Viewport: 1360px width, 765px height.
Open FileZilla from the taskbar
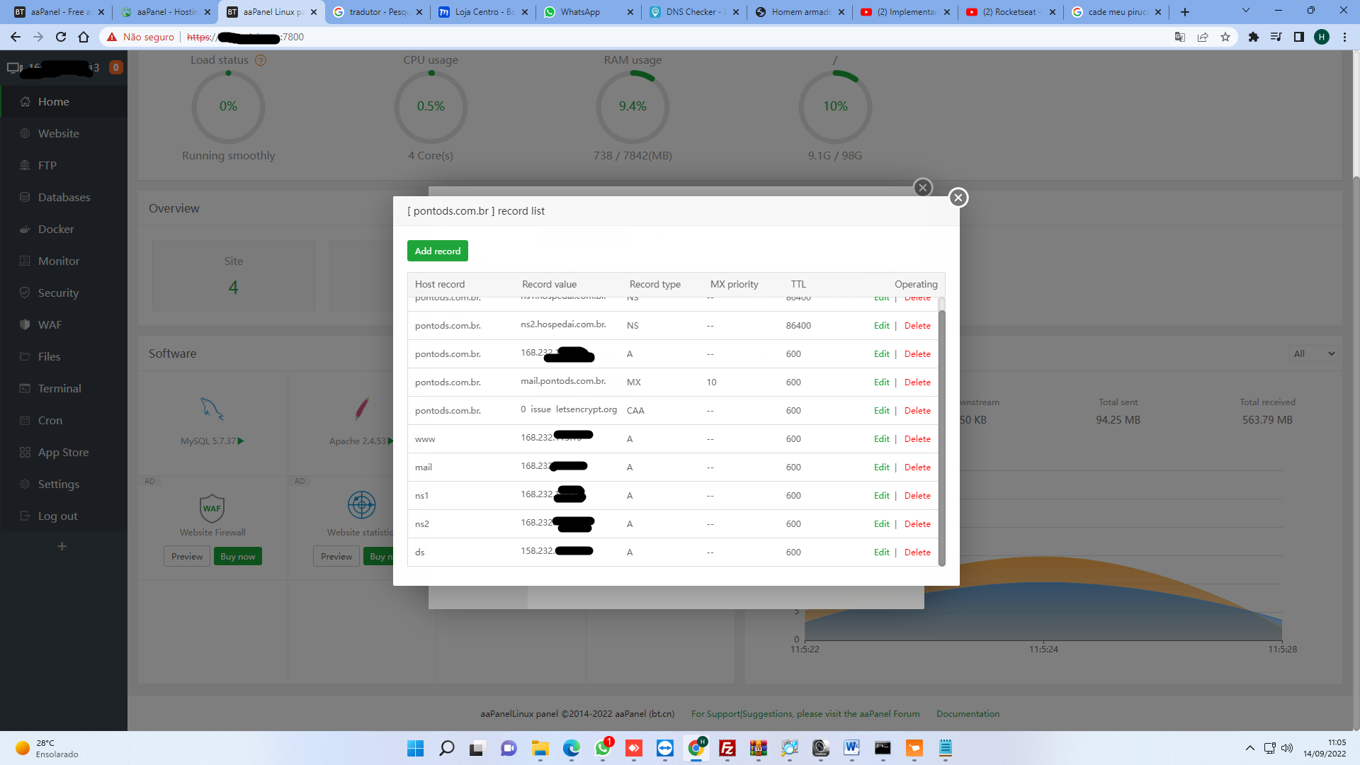coord(727,748)
